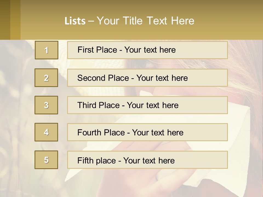Screen dimensions: 263x197
Task: Select the number 2 box
Action: (46, 78)
